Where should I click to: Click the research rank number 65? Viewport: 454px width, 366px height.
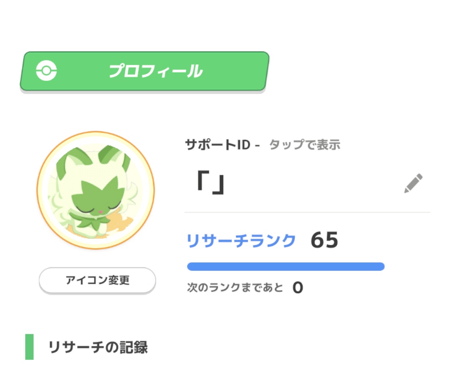324,240
